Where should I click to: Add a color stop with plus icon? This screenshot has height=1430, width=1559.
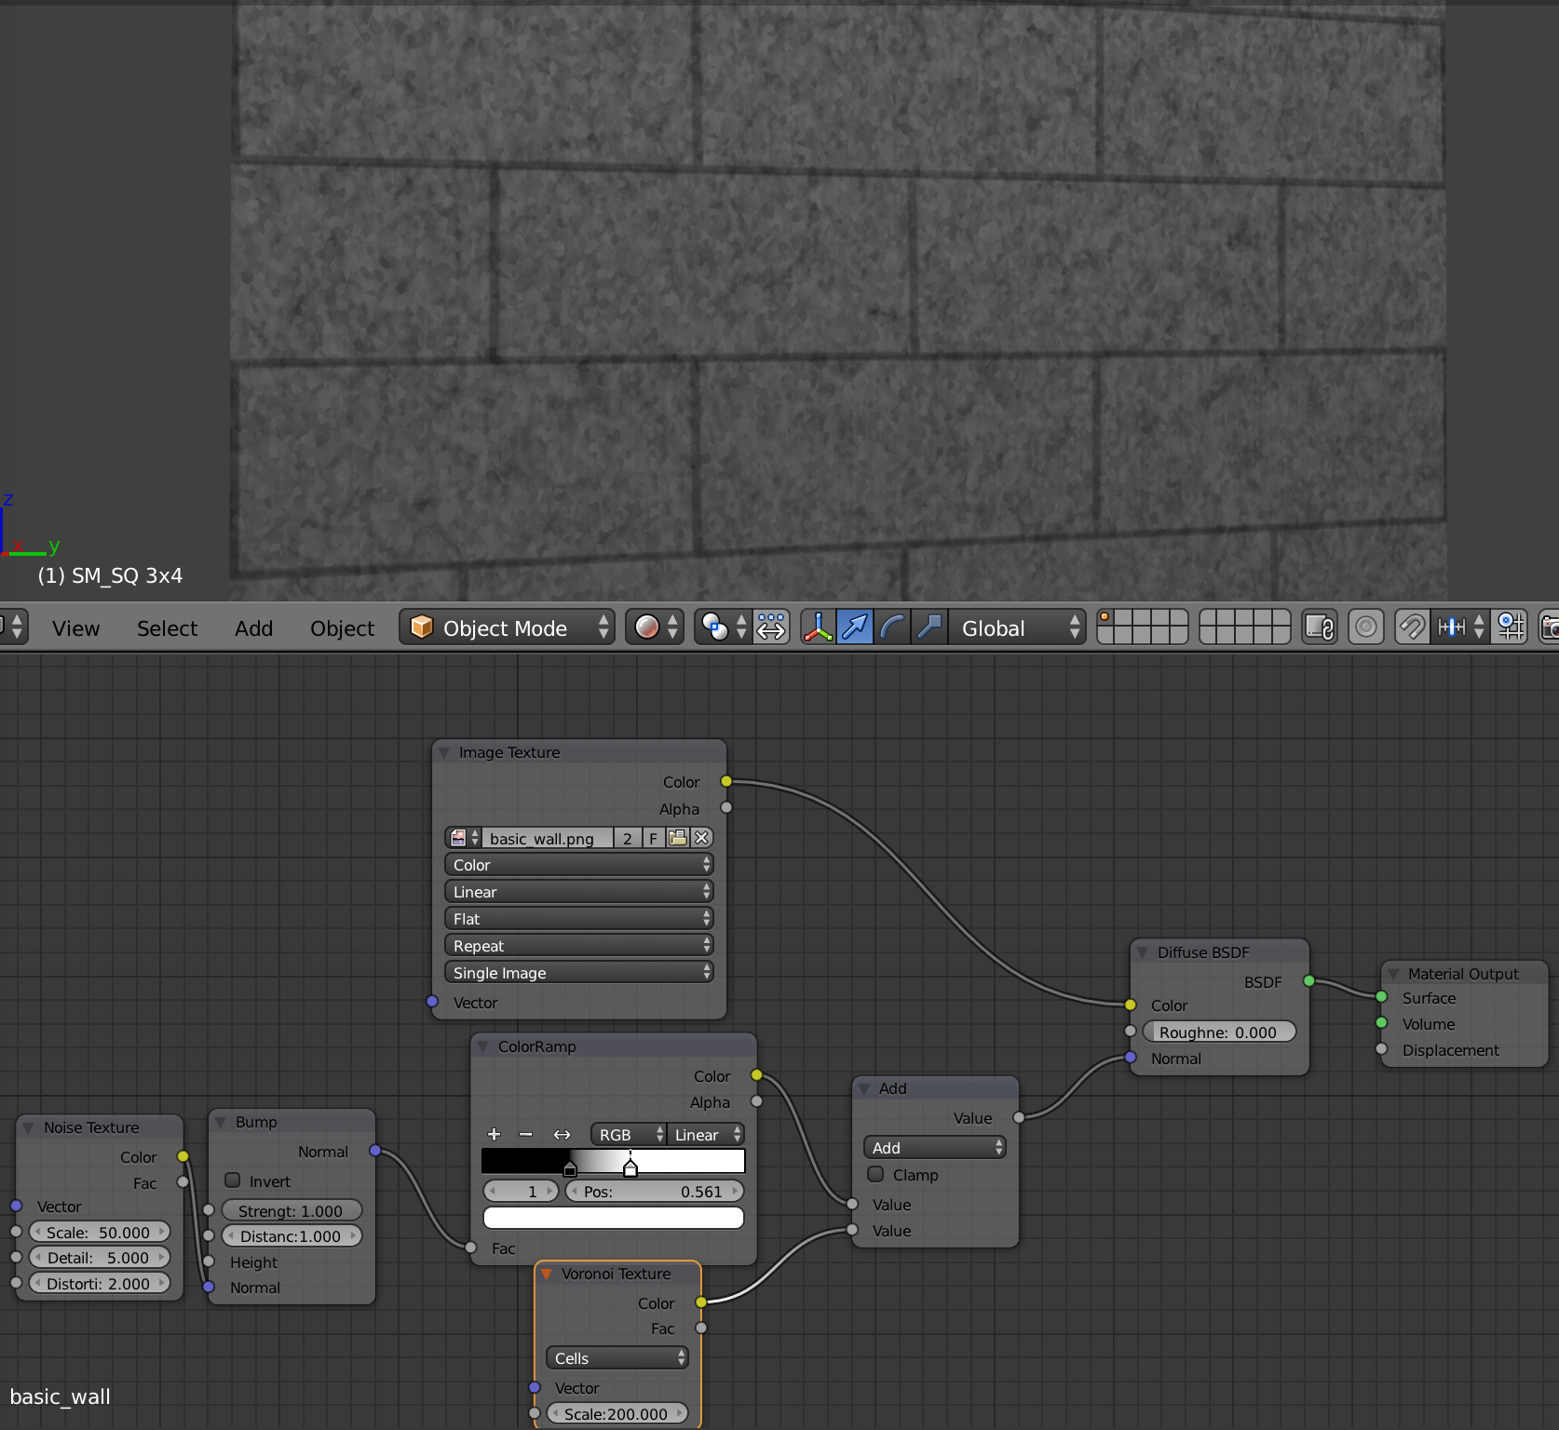[x=494, y=1134]
